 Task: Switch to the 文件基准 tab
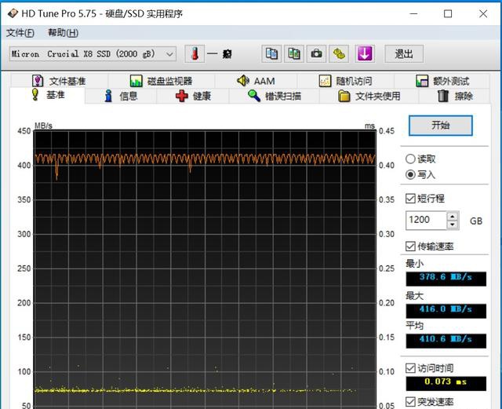(59, 81)
